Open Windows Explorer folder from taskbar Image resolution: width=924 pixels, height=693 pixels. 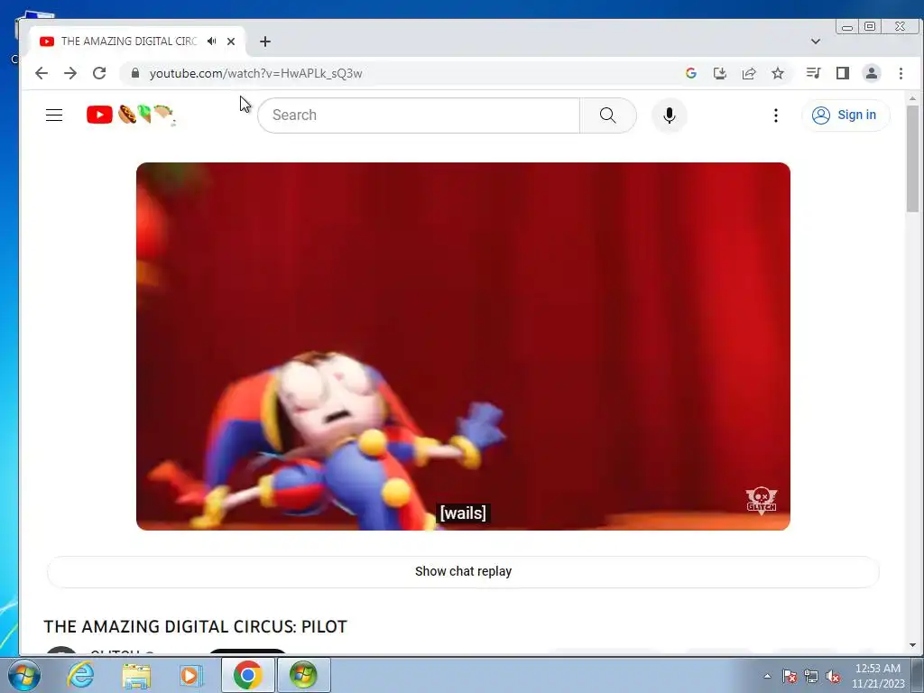tap(136, 675)
